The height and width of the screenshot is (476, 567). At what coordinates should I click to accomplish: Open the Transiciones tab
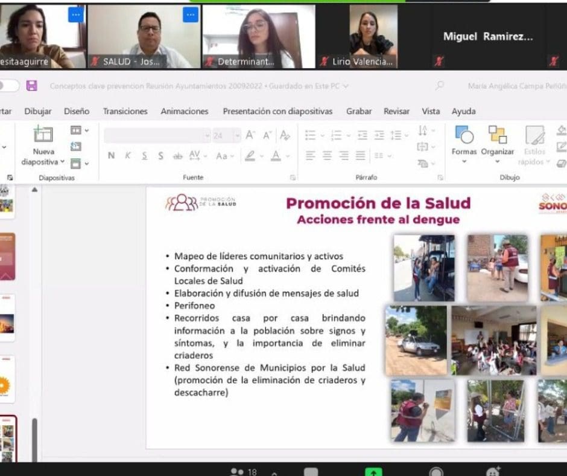tap(125, 111)
